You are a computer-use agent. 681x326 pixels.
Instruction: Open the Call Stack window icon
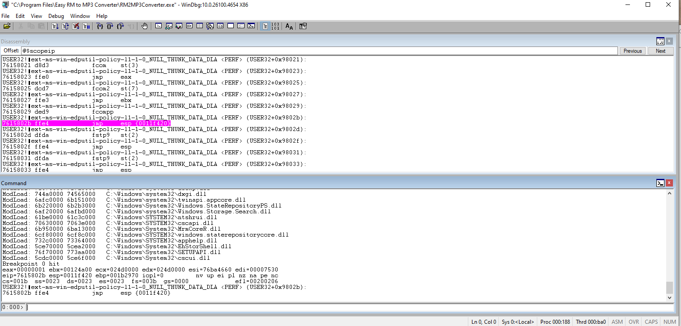tap(210, 26)
